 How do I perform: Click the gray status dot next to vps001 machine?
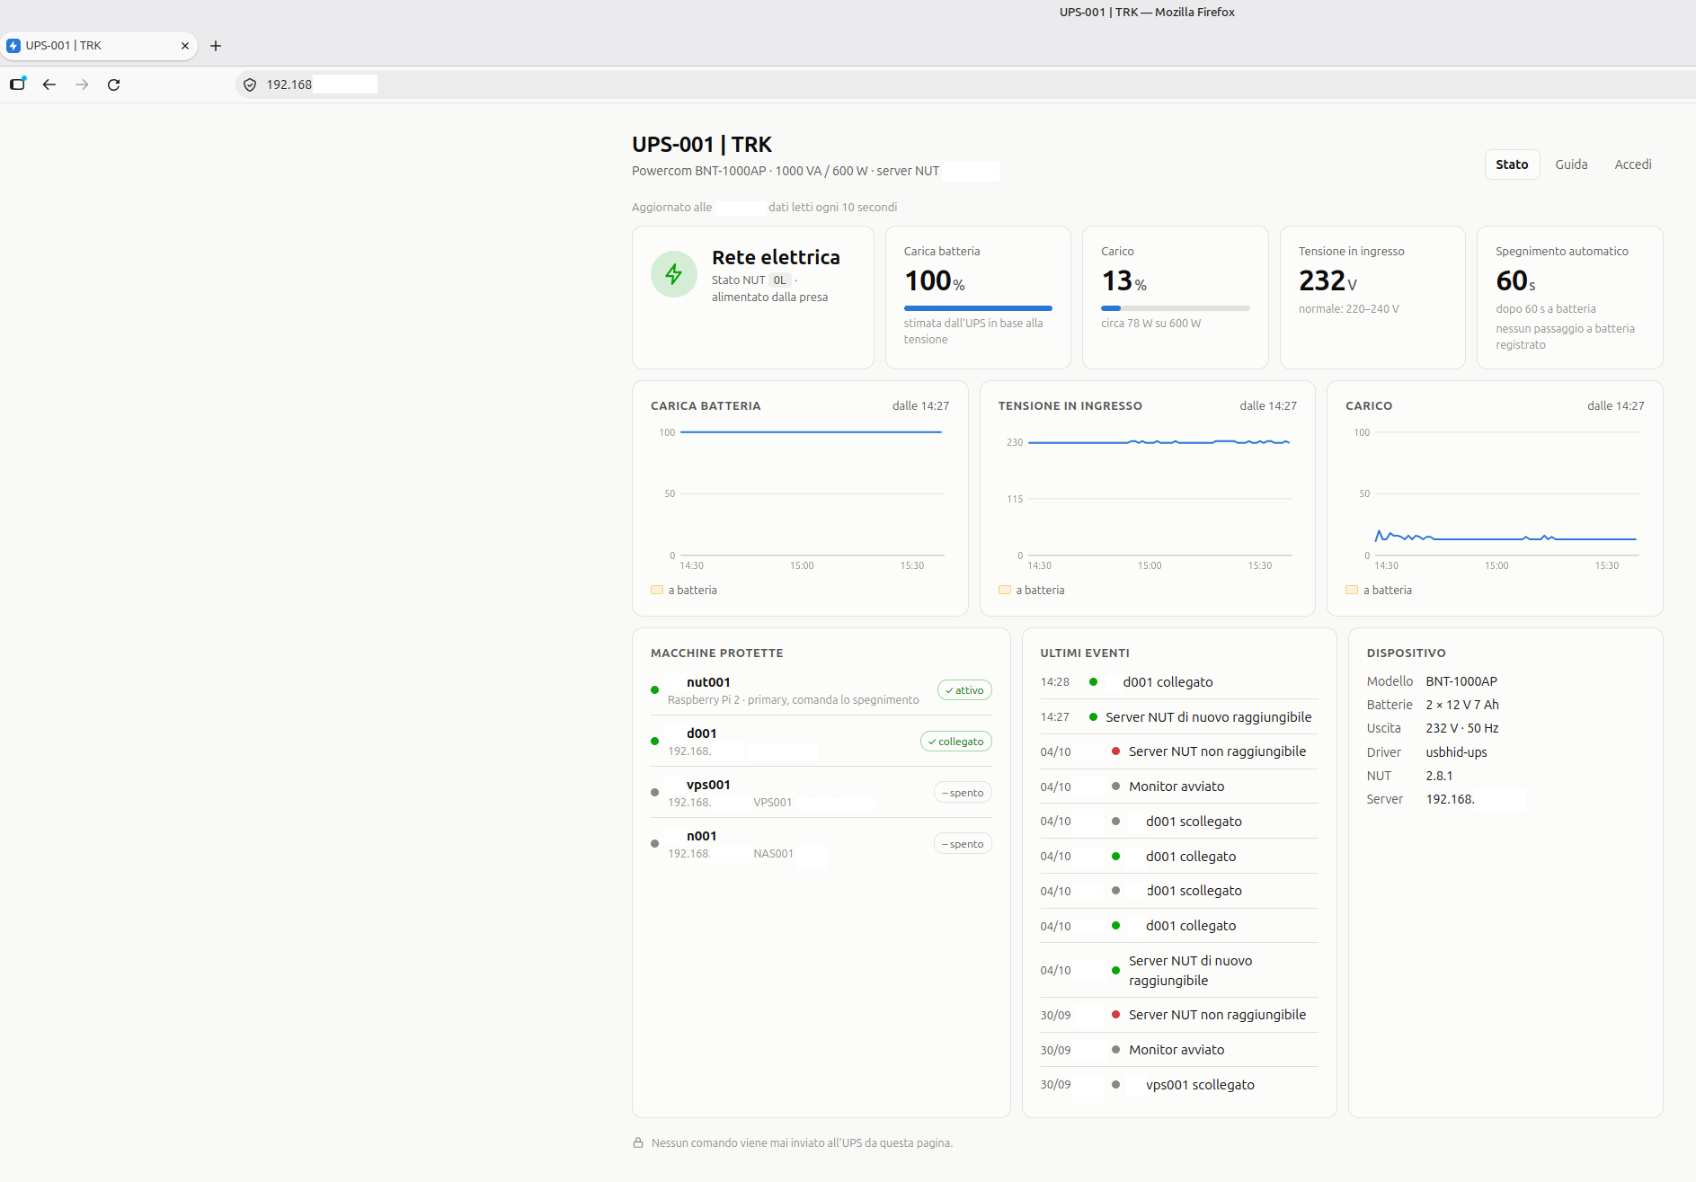655,793
